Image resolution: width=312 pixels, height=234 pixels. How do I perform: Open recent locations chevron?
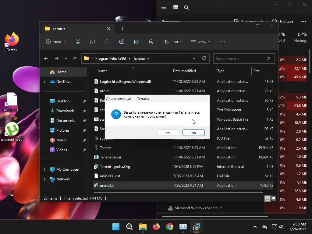click(66, 58)
